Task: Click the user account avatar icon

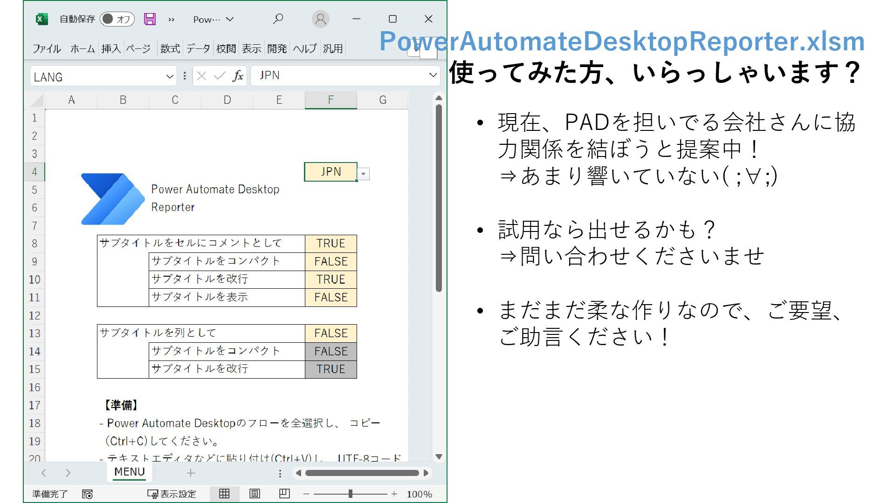Action: click(x=320, y=19)
